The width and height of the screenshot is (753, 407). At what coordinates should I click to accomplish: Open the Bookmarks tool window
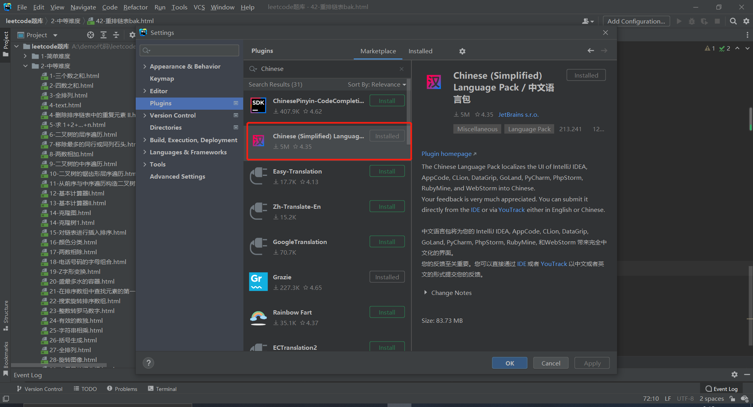[5, 358]
